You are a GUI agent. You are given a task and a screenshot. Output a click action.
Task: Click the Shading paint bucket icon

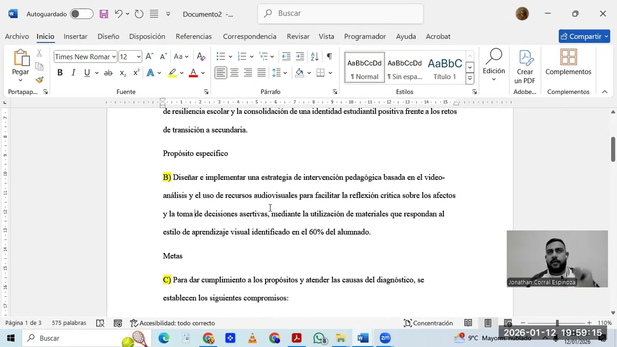click(299, 73)
